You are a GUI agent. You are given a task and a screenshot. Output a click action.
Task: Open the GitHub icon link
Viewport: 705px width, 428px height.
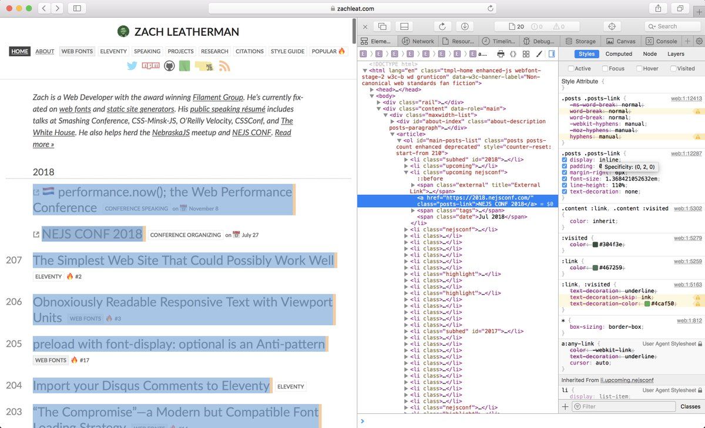click(x=169, y=66)
